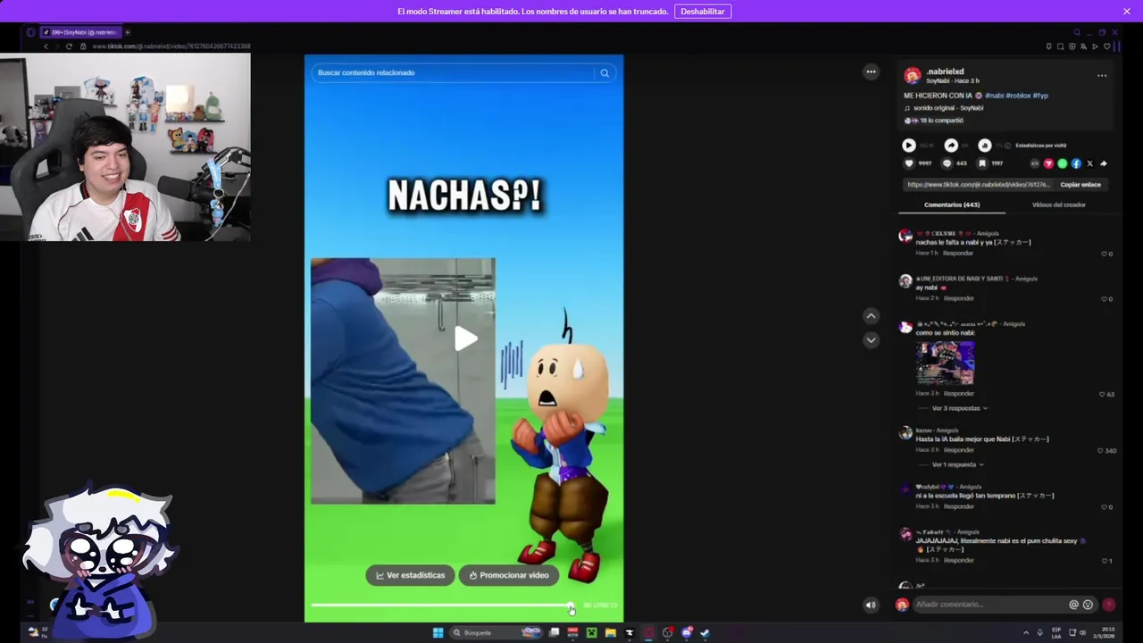Switch to Videos del creador tab
Screen dimensions: 1143x643
(x=1059, y=205)
